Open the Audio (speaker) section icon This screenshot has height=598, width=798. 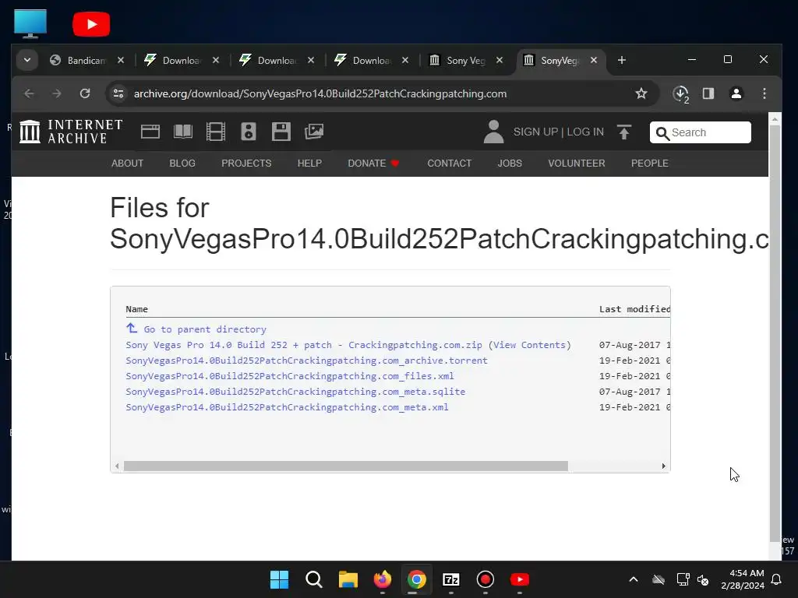pyautogui.click(x=249, y=132)
